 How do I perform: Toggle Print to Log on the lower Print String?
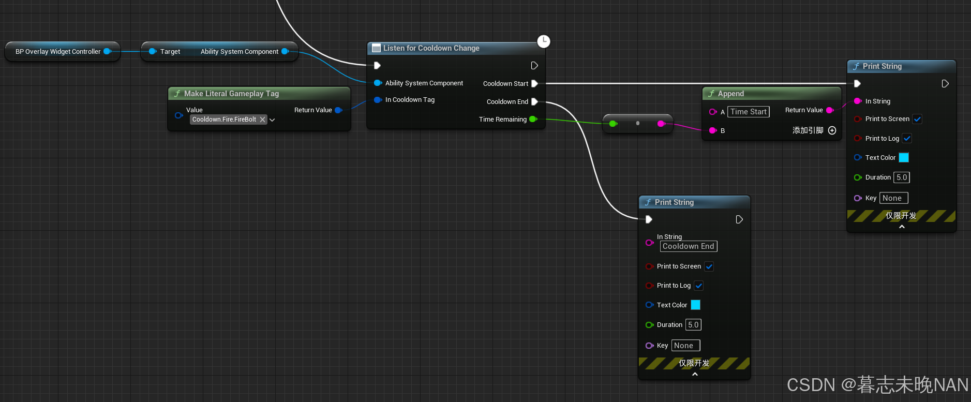(698, 286)
